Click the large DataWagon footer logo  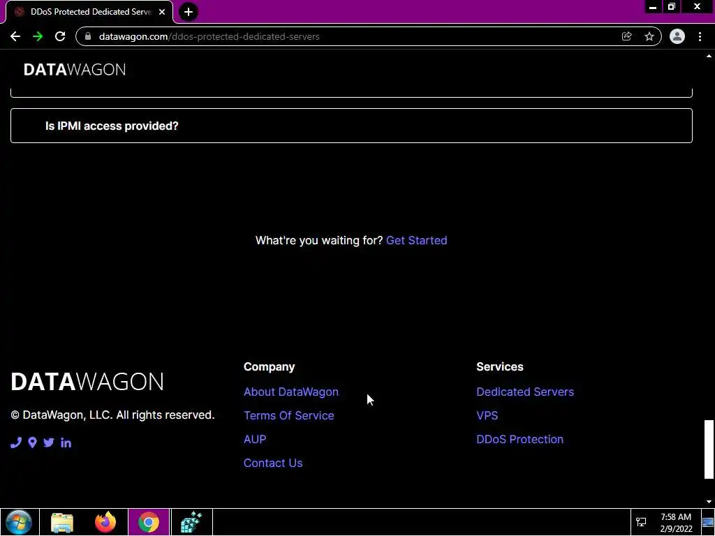tap(87, 382)
